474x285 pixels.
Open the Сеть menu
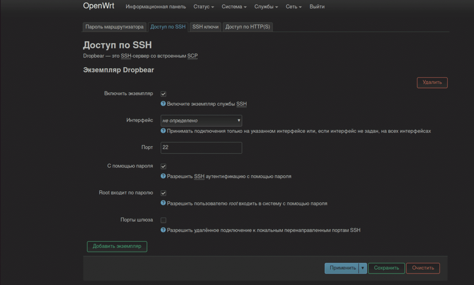pyautogui.click(x=294, y=7)
